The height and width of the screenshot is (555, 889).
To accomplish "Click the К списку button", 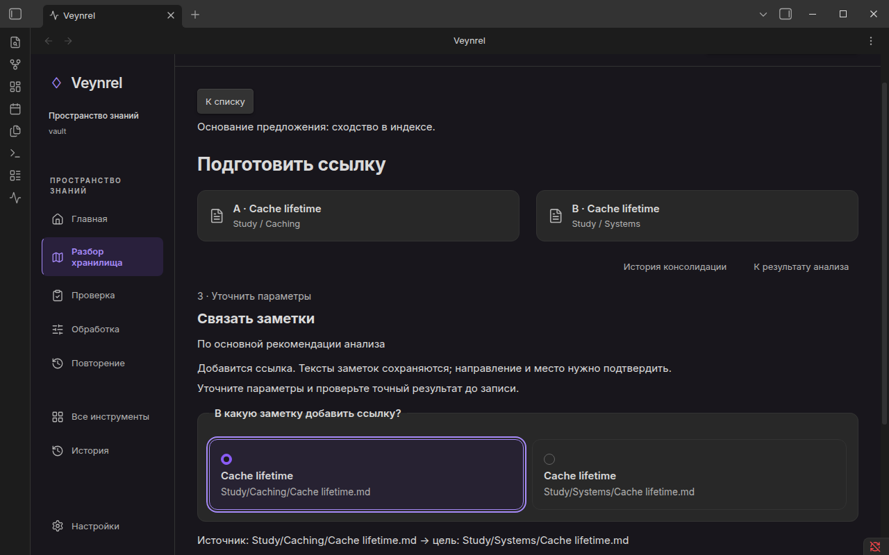I will (x=225, y=101).
